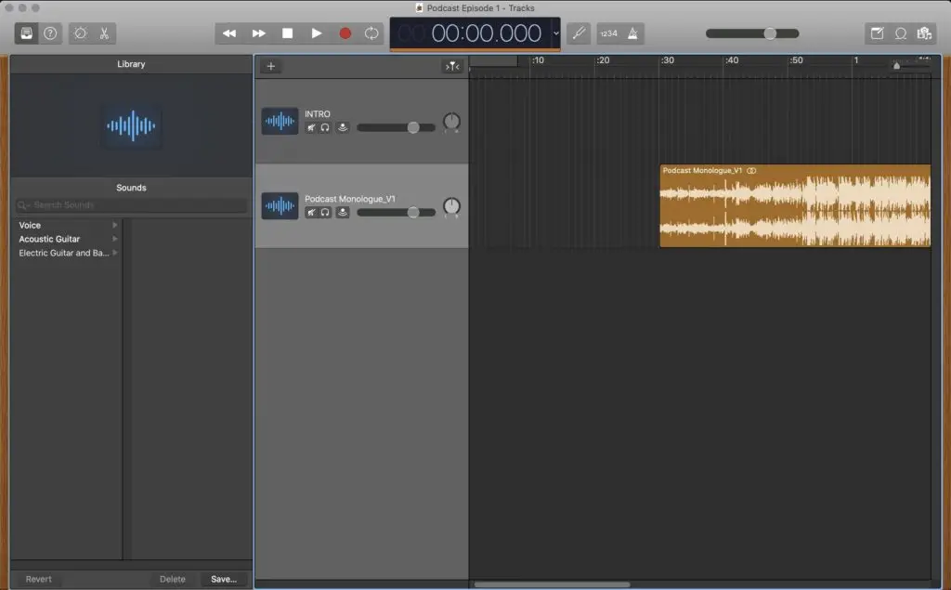Add a new track with the plus button
This screenshot has width=951, height=590.
tap(270, 66)
